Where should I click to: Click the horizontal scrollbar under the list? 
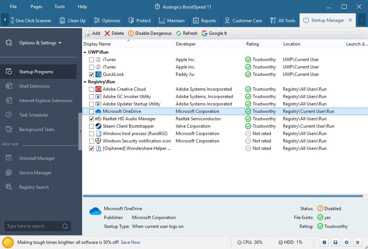223,196
